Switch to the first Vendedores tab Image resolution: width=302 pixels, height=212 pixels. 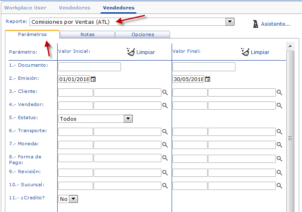[74, 8]
